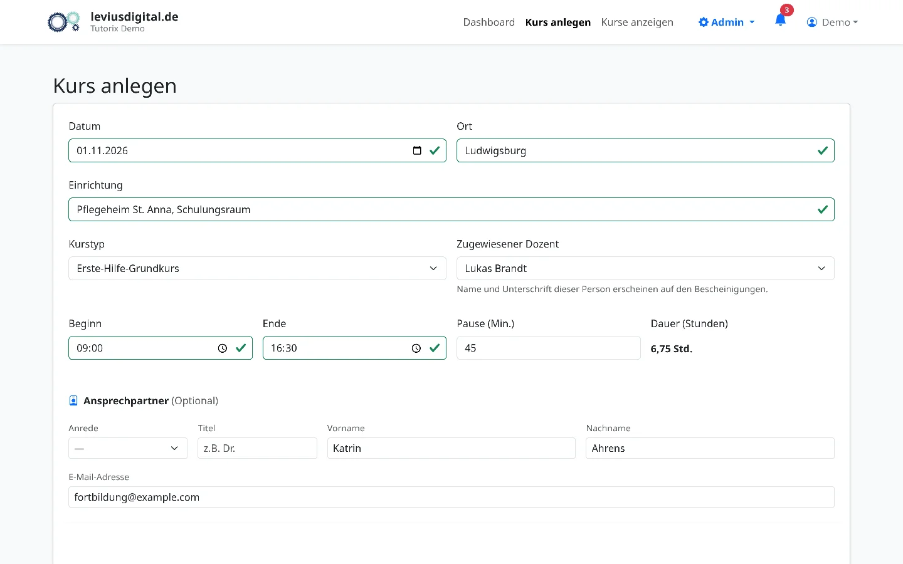
Task: Click into the Ort field
Action: pyautogui.click(x=645, y=150)
